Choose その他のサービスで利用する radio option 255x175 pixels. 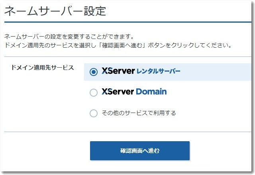(x=94, y=113)
